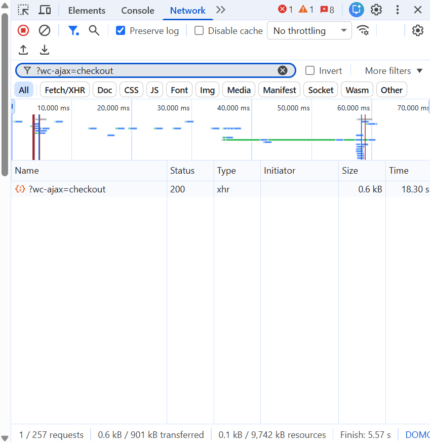Viewport: 430px width, 442px height.
Task: Toggle the network filter funnel icon
Action: 73,31
